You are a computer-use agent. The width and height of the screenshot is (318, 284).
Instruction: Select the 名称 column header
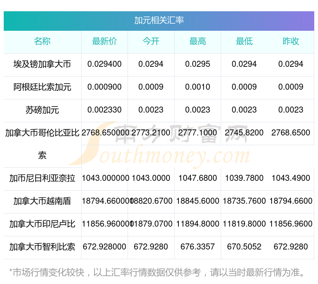click(x=42, y=42)
